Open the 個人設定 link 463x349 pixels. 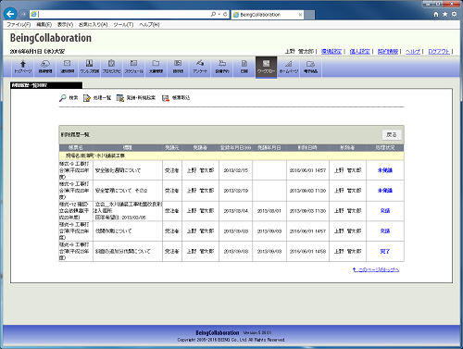coord(359,51)
